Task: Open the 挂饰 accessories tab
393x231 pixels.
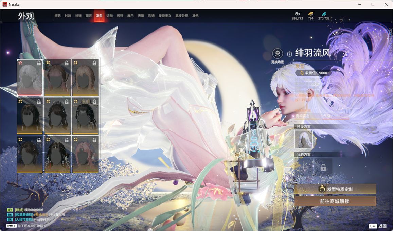Action: [x=78, y=16]
